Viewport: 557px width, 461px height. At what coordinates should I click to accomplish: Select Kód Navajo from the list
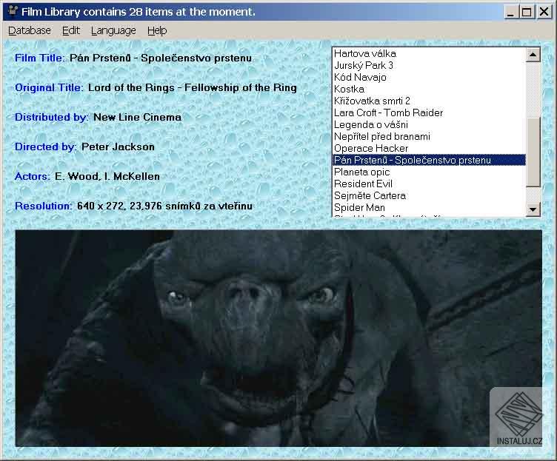429,78
